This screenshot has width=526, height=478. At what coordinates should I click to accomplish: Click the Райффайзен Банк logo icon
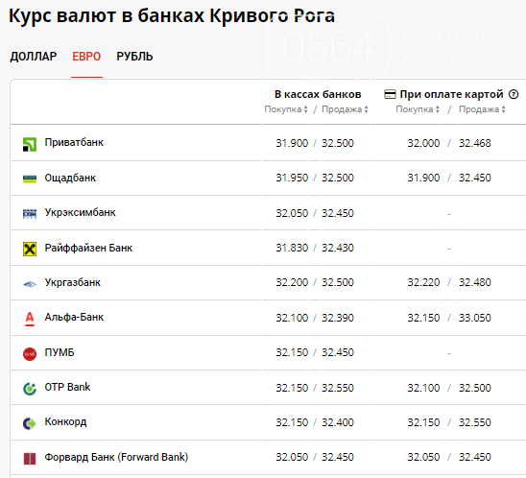point(30,249)
